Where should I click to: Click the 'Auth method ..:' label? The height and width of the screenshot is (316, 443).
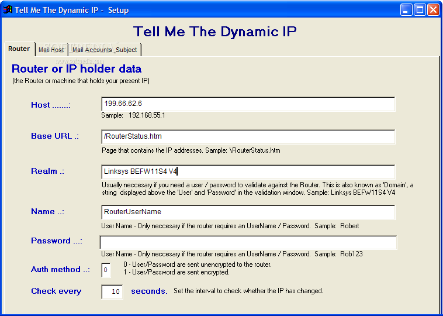point(60,269)
